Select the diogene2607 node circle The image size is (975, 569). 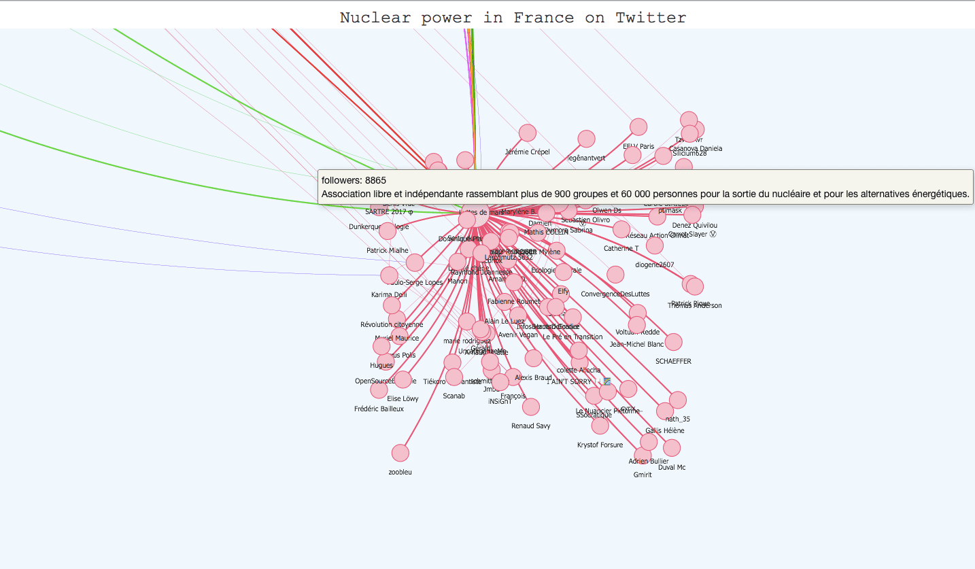tap(655, 245)
